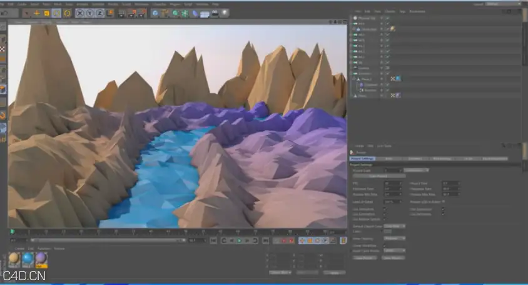
Task: Select the Scale tool icon
Action: [x=47, y=13]
